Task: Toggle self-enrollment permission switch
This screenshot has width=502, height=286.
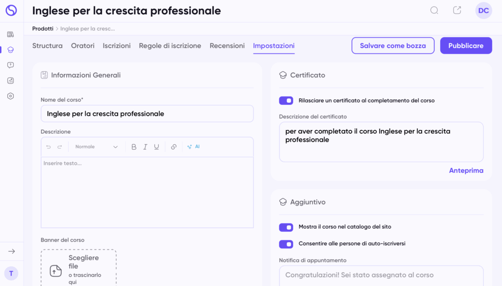Action: [286, 243]
